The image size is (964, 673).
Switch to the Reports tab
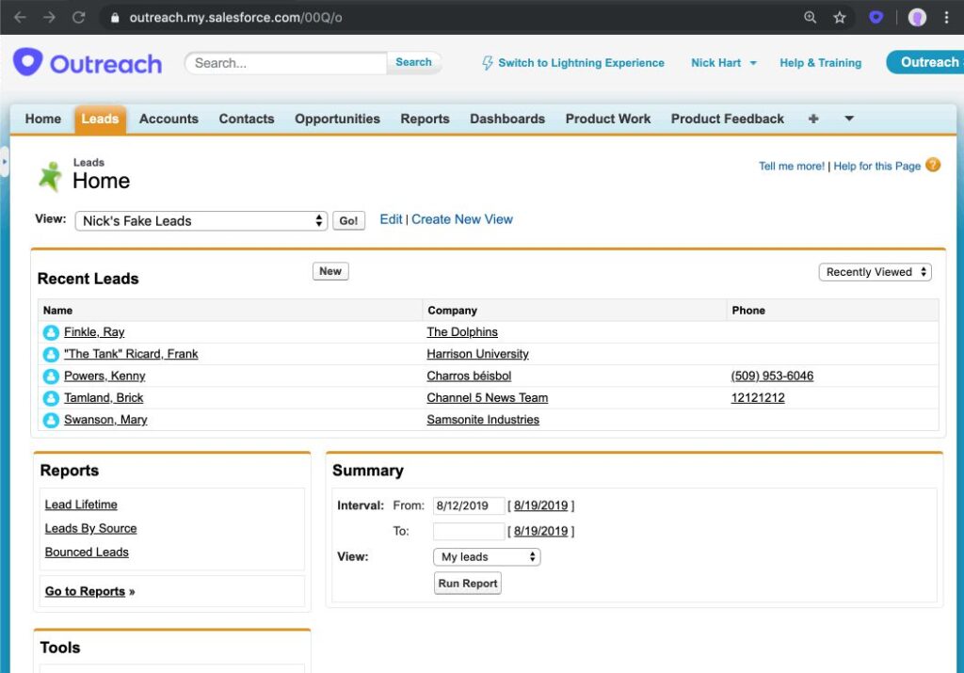coord(425,119)
